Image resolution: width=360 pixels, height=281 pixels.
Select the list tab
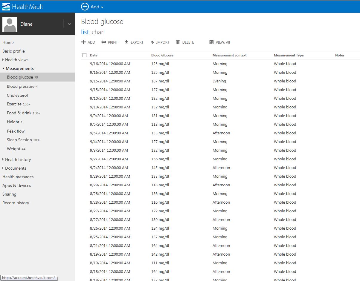[x=85, y=32]
